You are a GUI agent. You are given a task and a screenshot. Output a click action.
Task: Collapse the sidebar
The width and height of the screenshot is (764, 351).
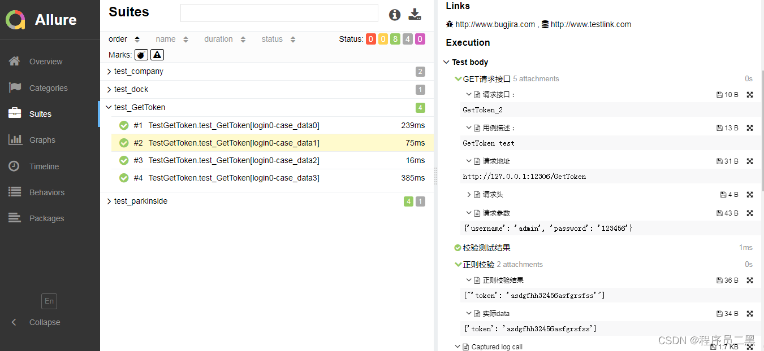[36, 322]
